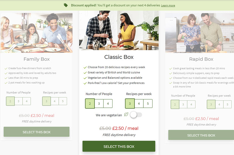234x155 pixels.
Task: Click Select This Box for Classic Box
Action: point(119,146)
